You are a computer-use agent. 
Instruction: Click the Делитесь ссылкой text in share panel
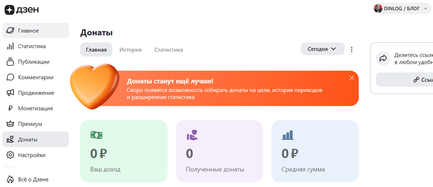click(x=414, y=59)
